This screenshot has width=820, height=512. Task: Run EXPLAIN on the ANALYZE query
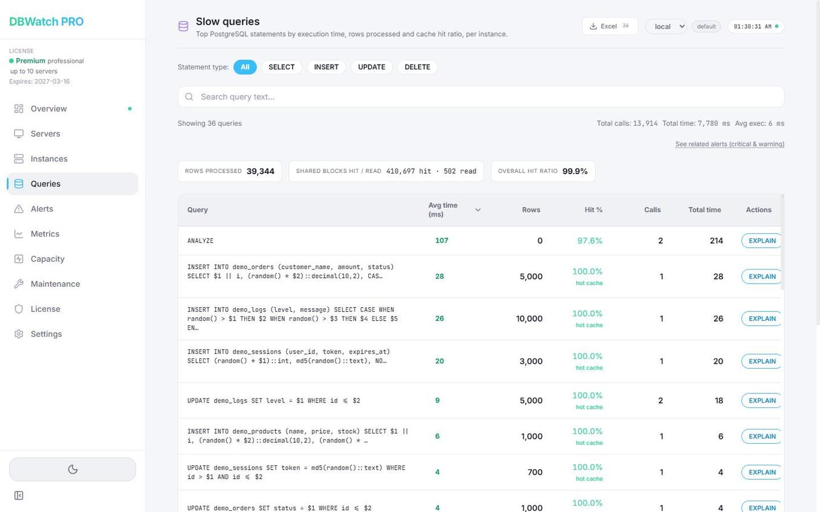click(x=761, y=241)
